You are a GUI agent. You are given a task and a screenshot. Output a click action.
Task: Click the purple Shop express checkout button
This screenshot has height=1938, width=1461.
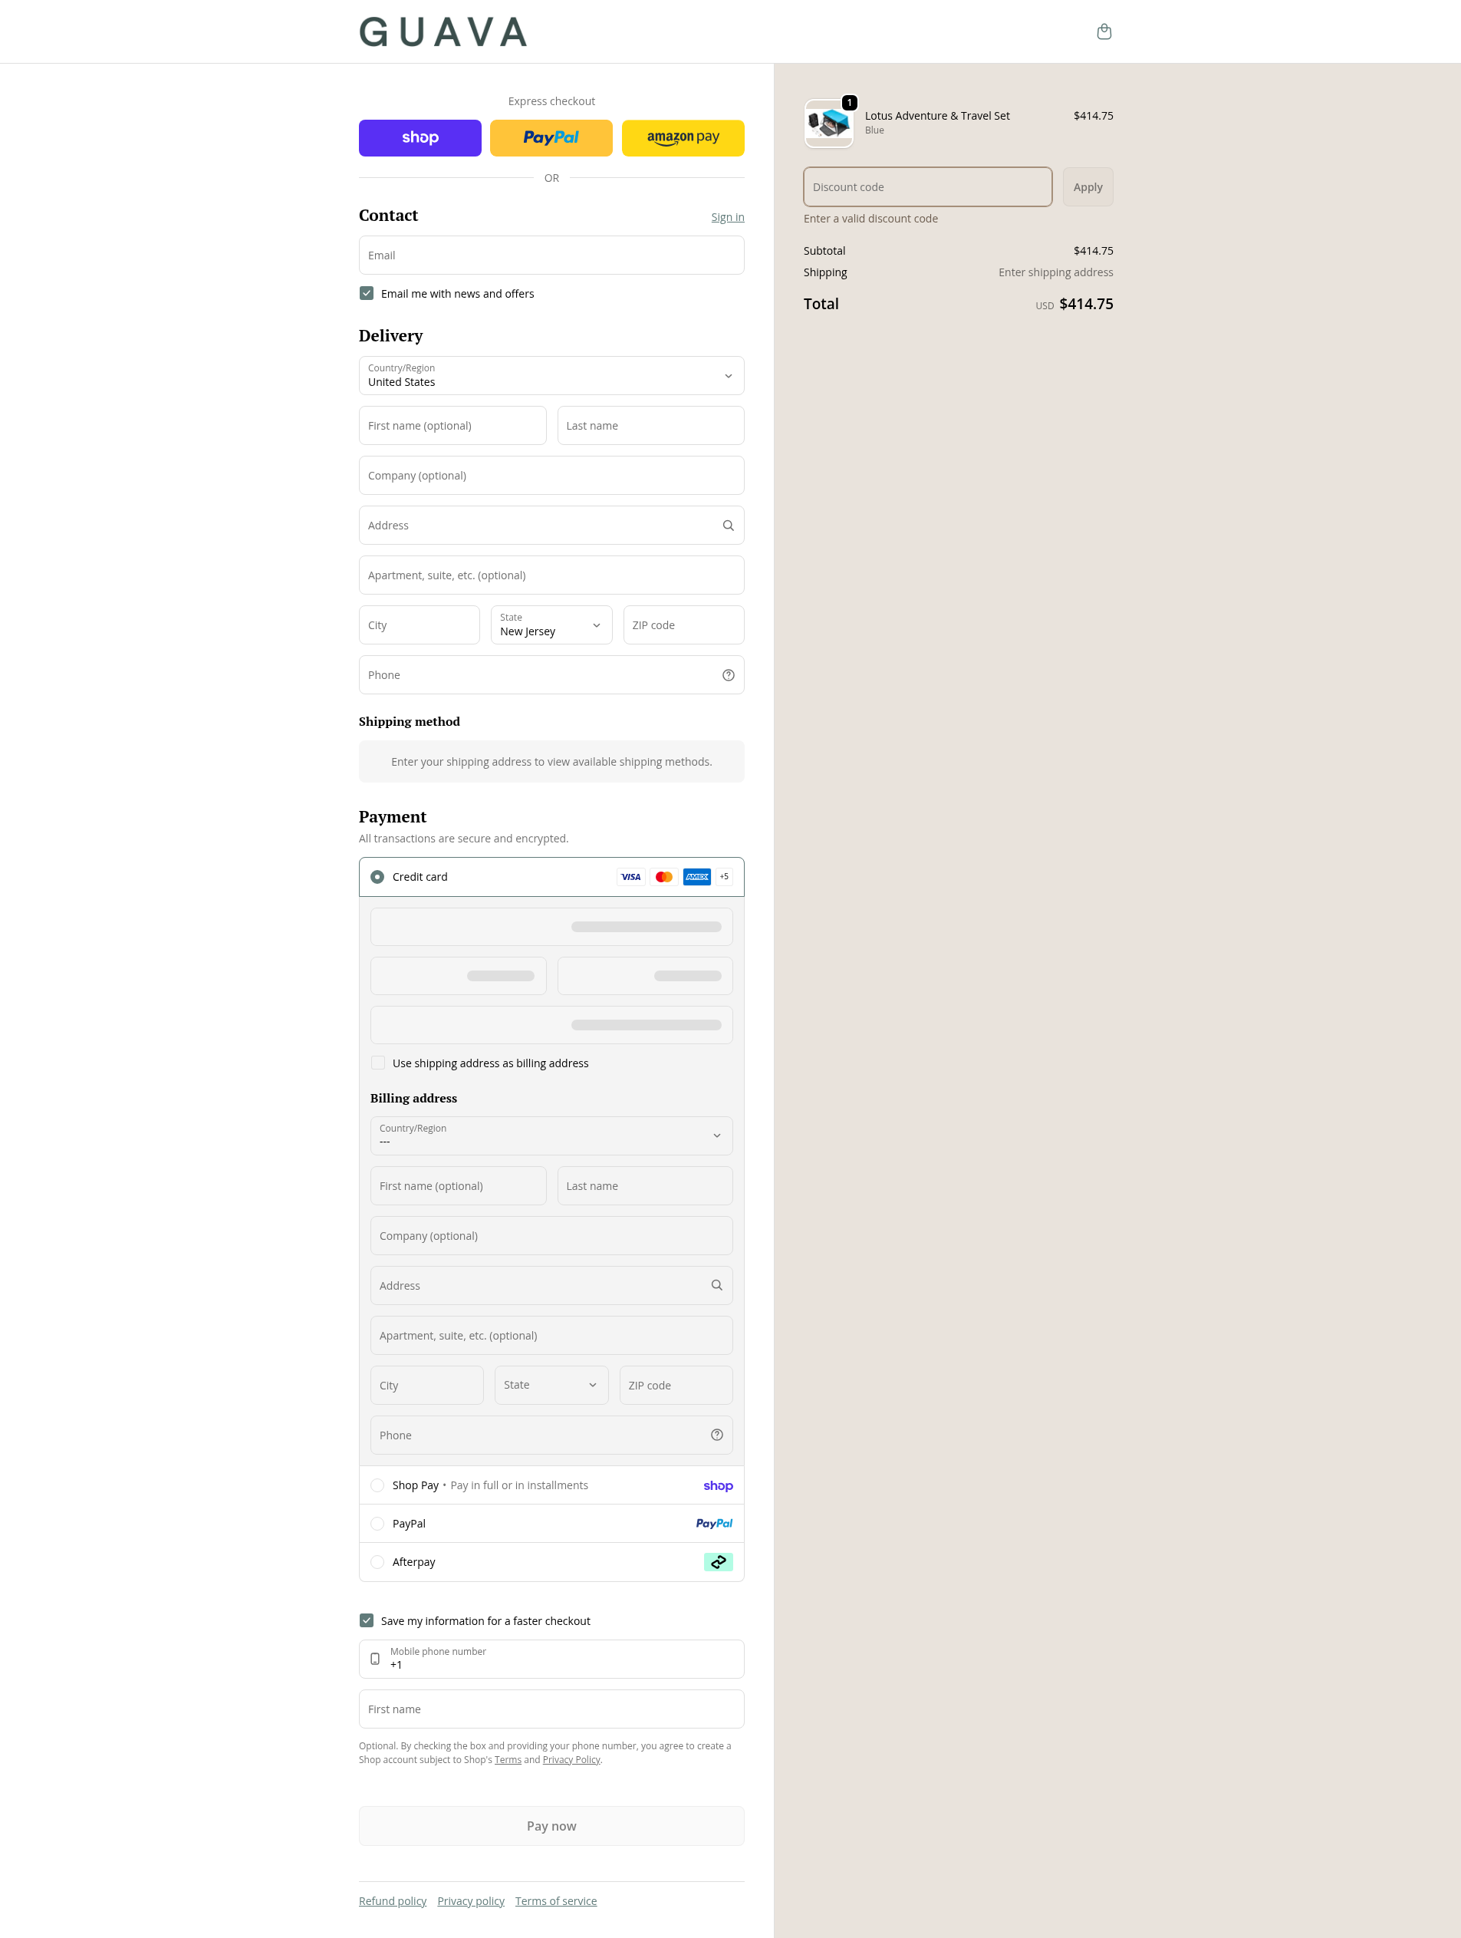[420, 137]
